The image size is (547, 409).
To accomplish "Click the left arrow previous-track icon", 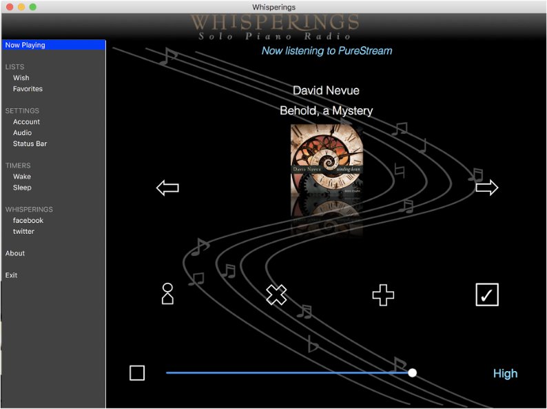I will pyautogui.click(x=167, y=188).
